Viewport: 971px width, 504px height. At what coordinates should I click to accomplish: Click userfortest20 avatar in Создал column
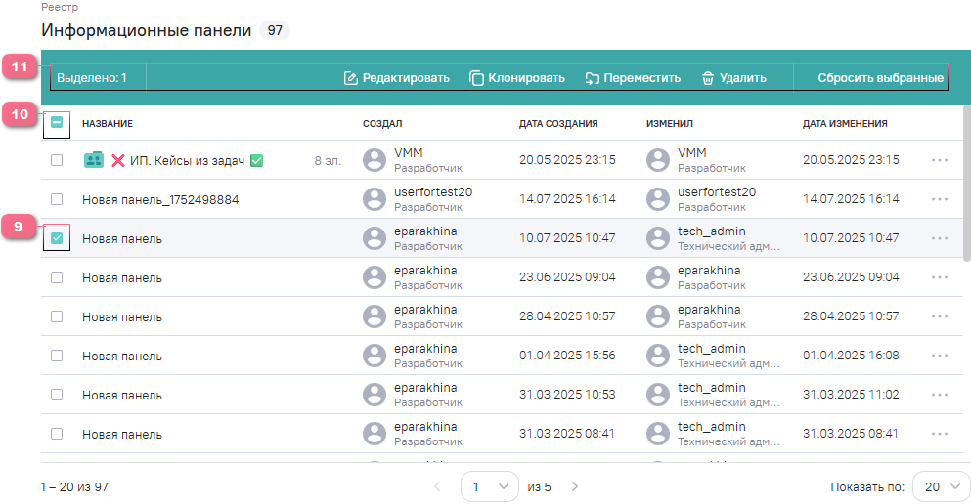(375, 199)
